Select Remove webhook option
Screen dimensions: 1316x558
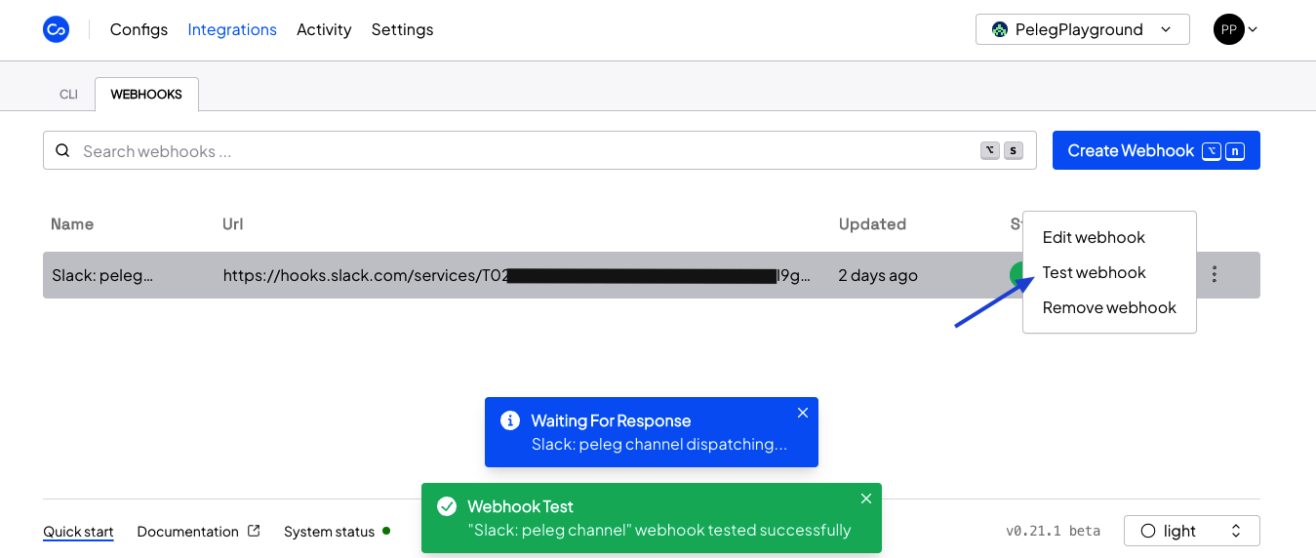pos(1109,307)
